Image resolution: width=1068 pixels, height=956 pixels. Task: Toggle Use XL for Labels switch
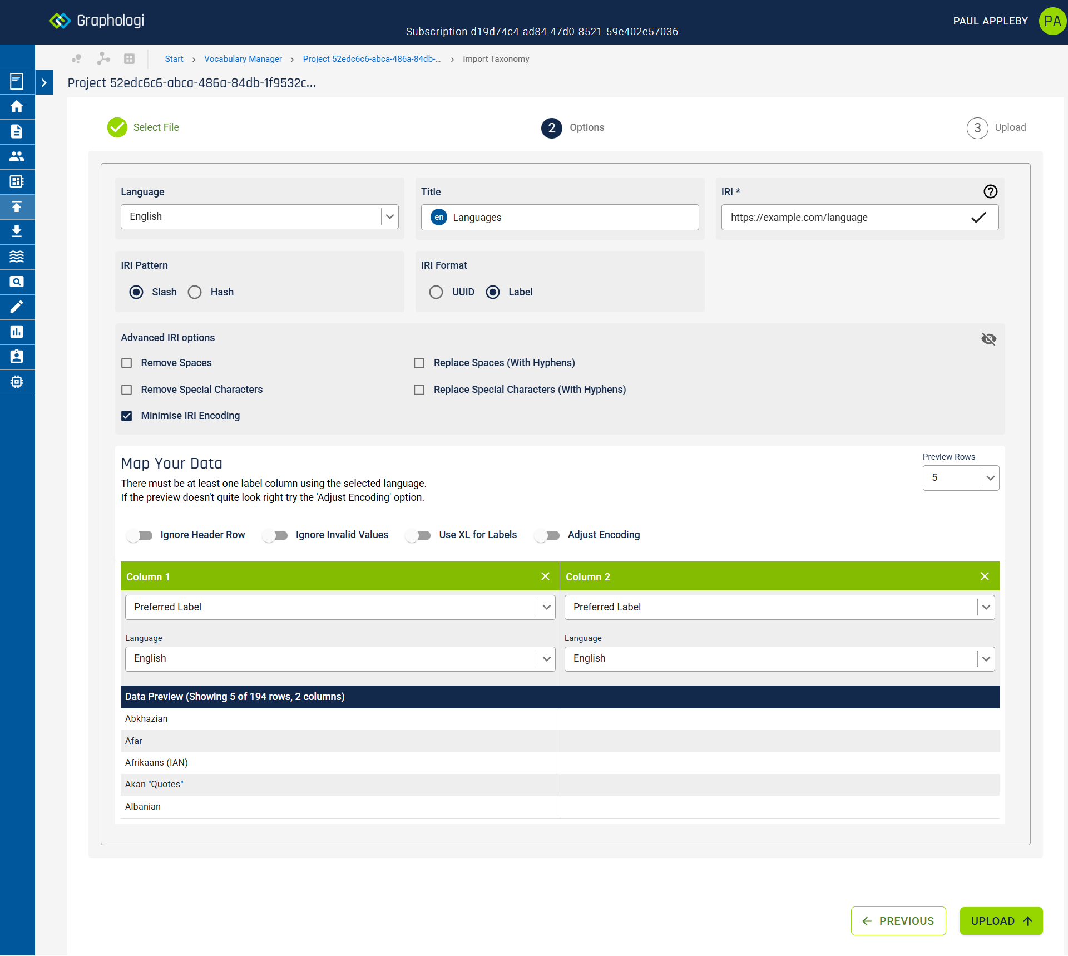click(418, 535)
